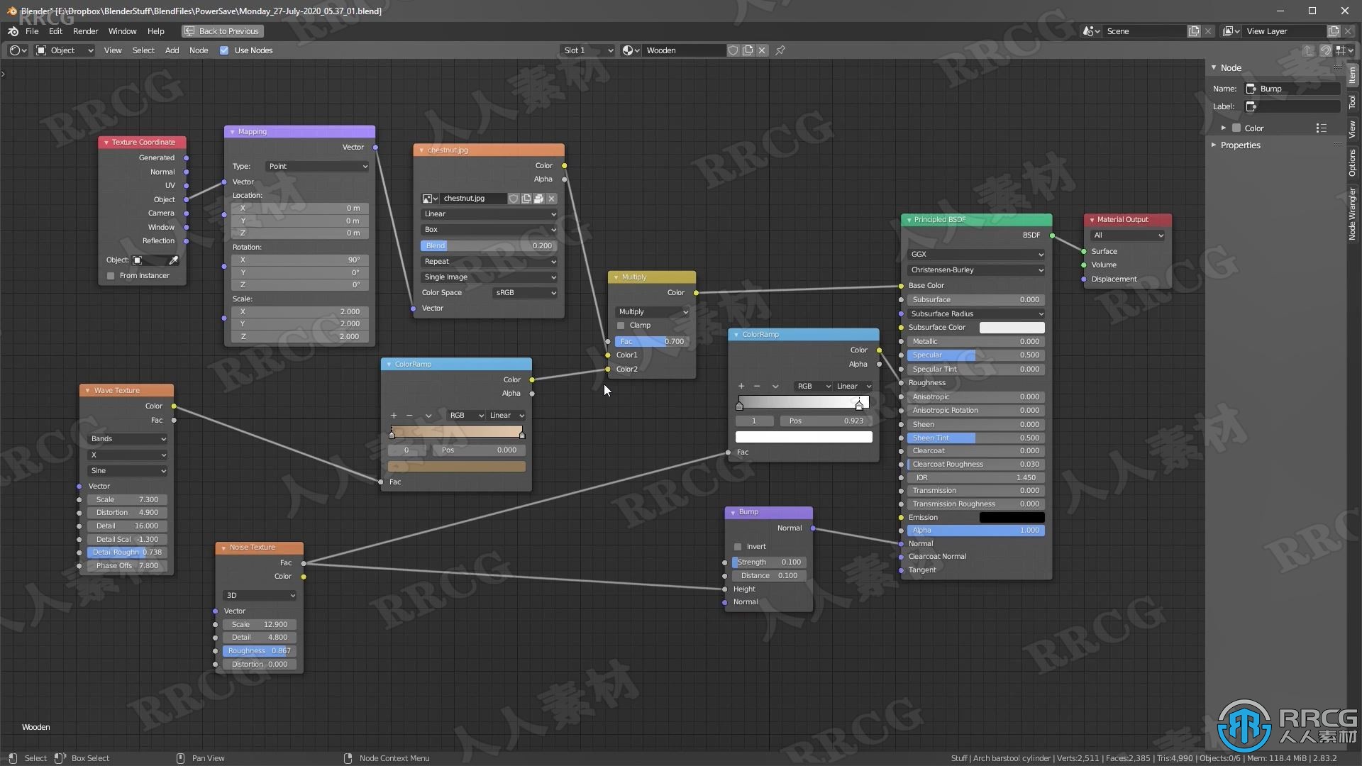Open the Add menu in node editor
1362x766 pixels.
(172, 50)
